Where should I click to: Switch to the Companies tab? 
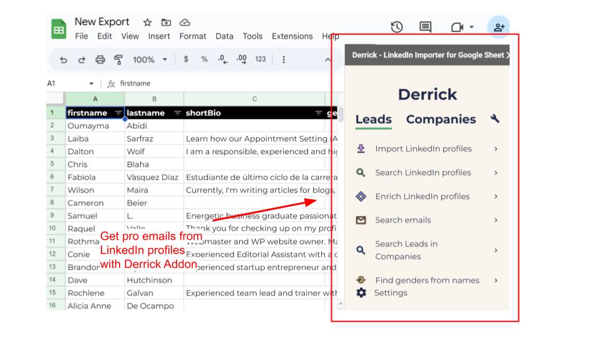pos(441,119)
